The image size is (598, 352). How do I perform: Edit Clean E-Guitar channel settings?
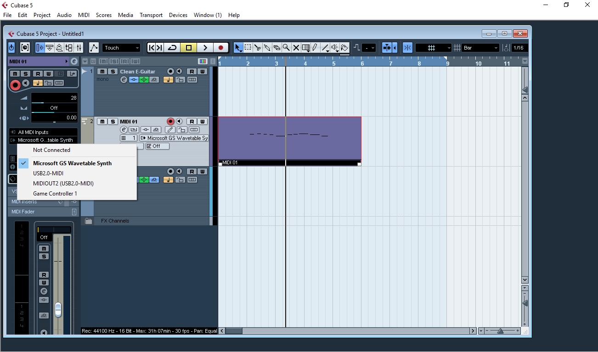click(124, 80)
